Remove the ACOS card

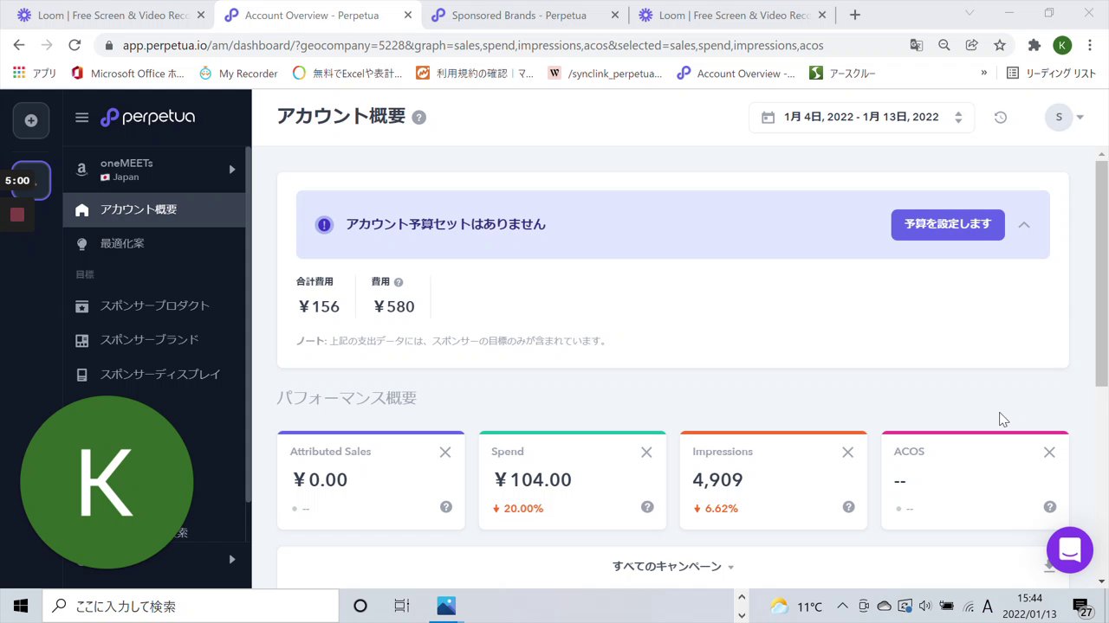1049,452
